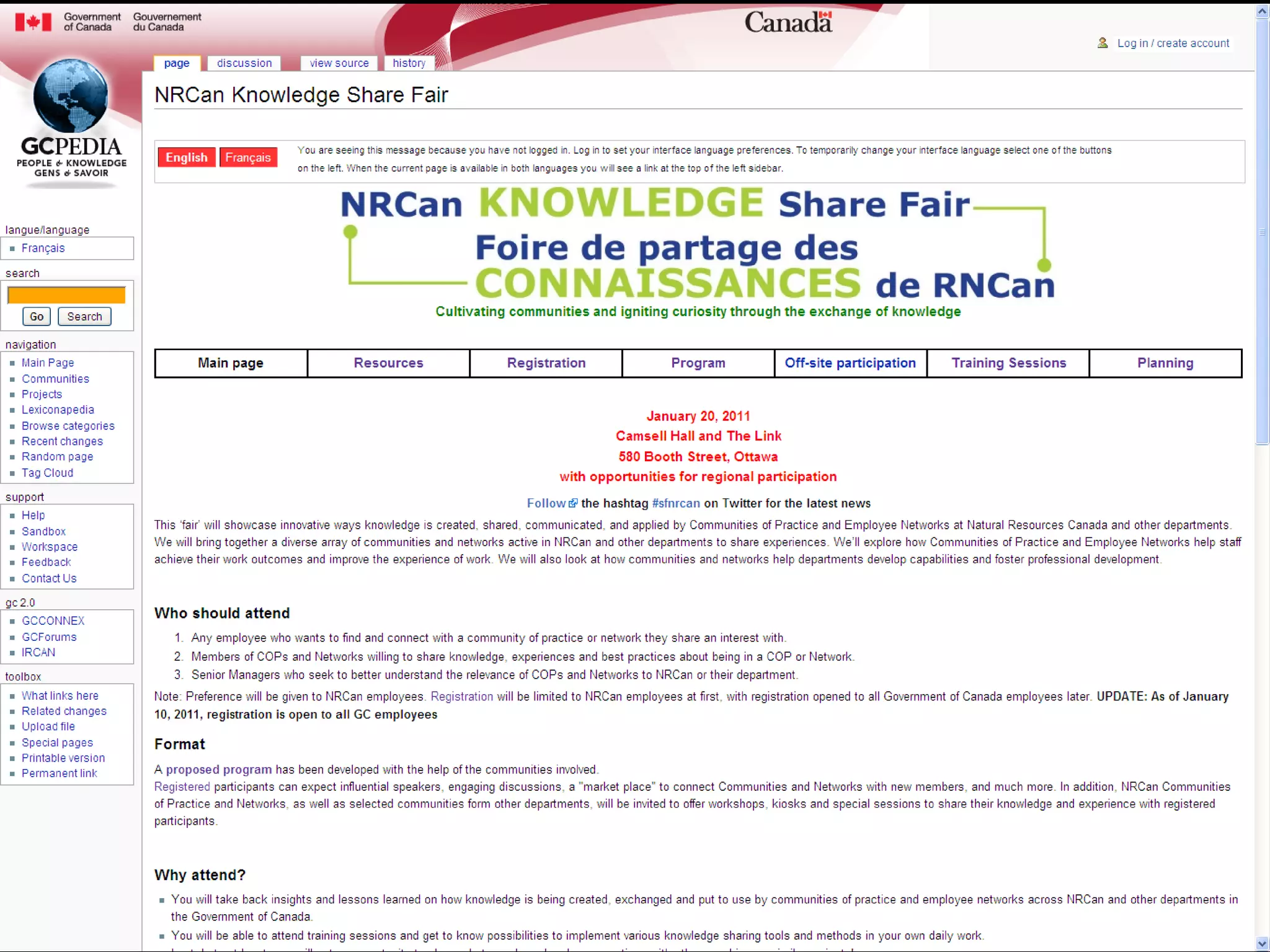Click the scrollbar down arrow

(x=1262, y=943)
